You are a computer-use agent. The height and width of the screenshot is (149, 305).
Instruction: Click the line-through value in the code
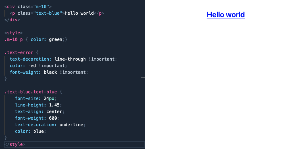[70, 59]
